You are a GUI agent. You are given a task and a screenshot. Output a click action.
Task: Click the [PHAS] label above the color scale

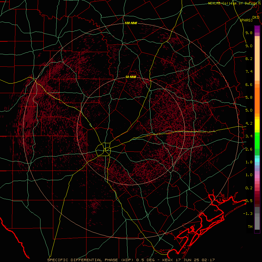pyautogui.click(x=246, y=20)
